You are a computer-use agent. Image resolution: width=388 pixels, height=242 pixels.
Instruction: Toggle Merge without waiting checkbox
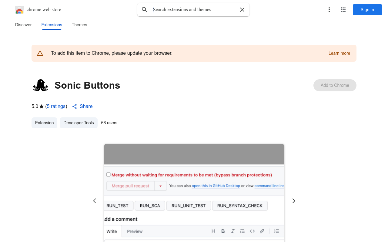pyautogui.click(x=109, y=175)
